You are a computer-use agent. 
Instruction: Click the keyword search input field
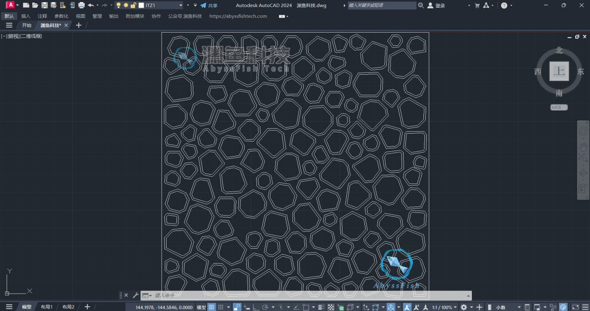click(381, 5)
